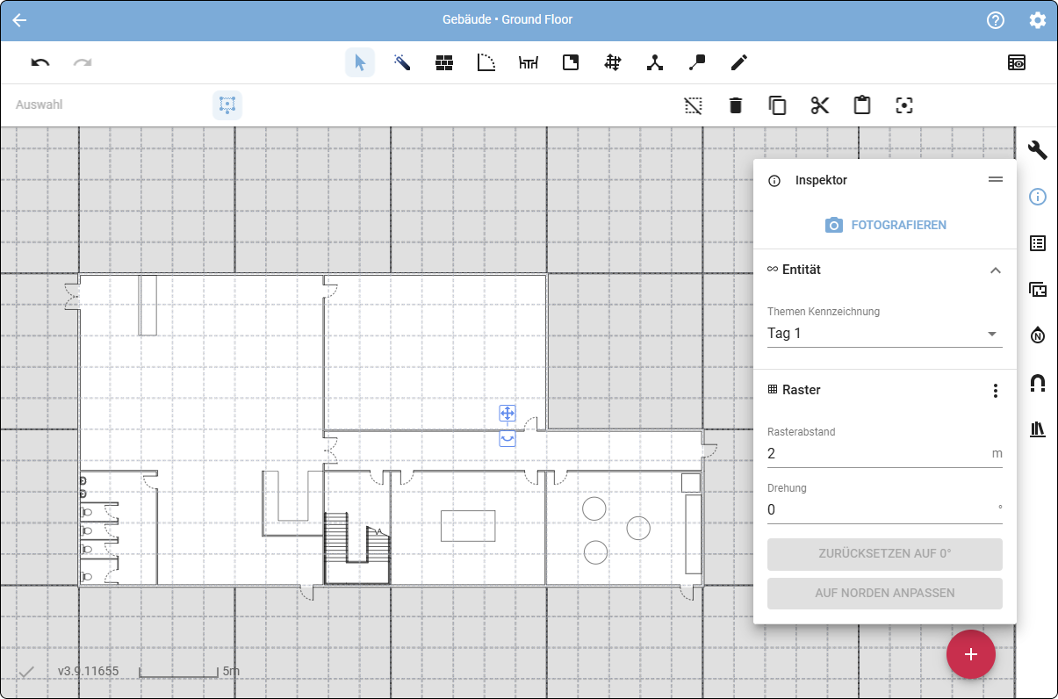Redo the last action
1058x699 pixels.
pyautogui.click(x=83, y=62)
